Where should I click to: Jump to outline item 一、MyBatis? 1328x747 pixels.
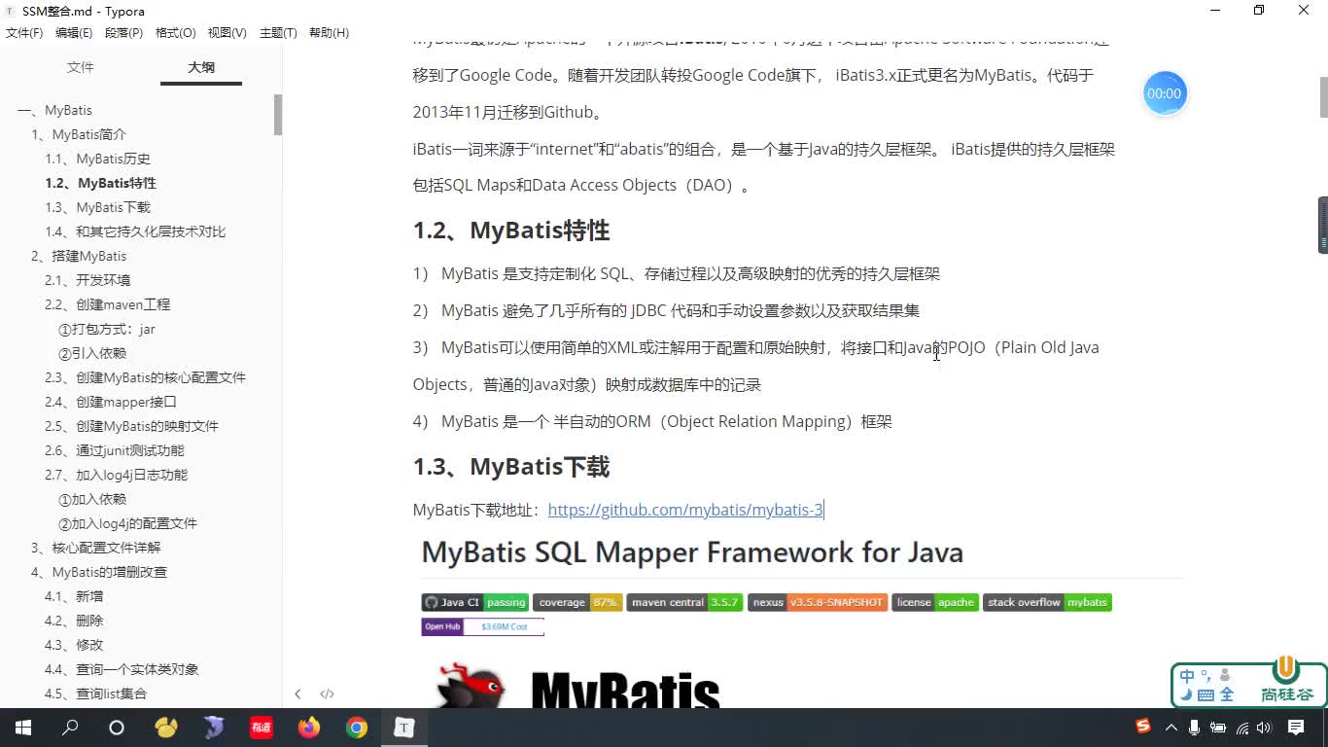(x=54, y=110)
